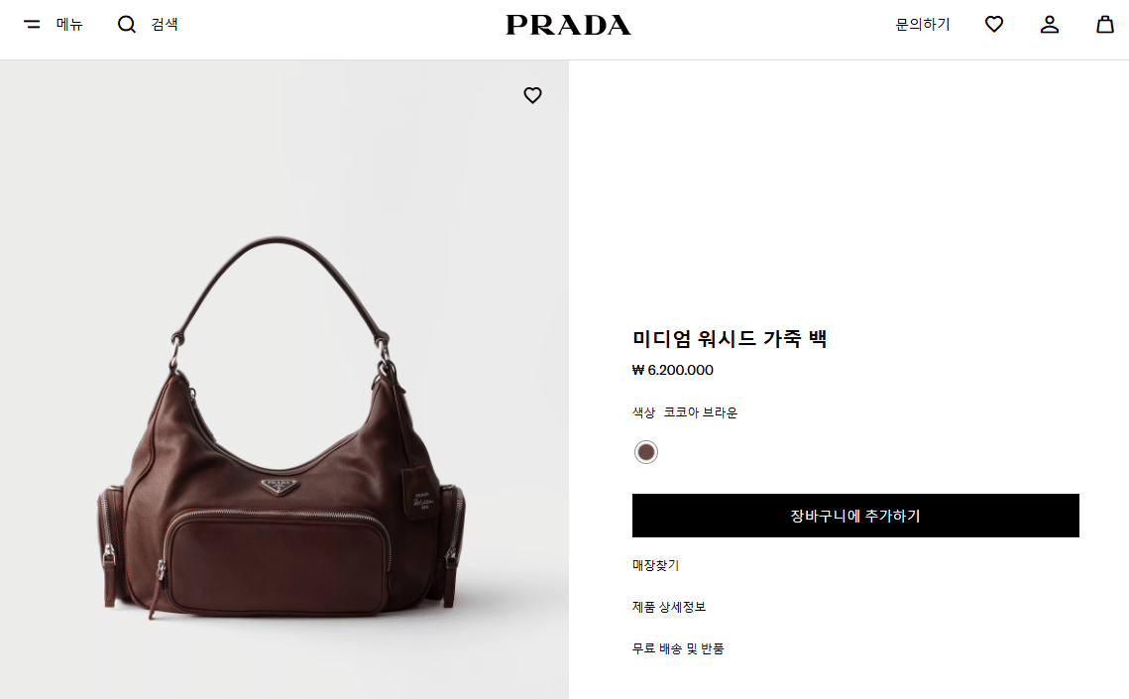The image size is (1129, 699).
Task: Click the PRADA logo
Action: [x=568, y=25]
